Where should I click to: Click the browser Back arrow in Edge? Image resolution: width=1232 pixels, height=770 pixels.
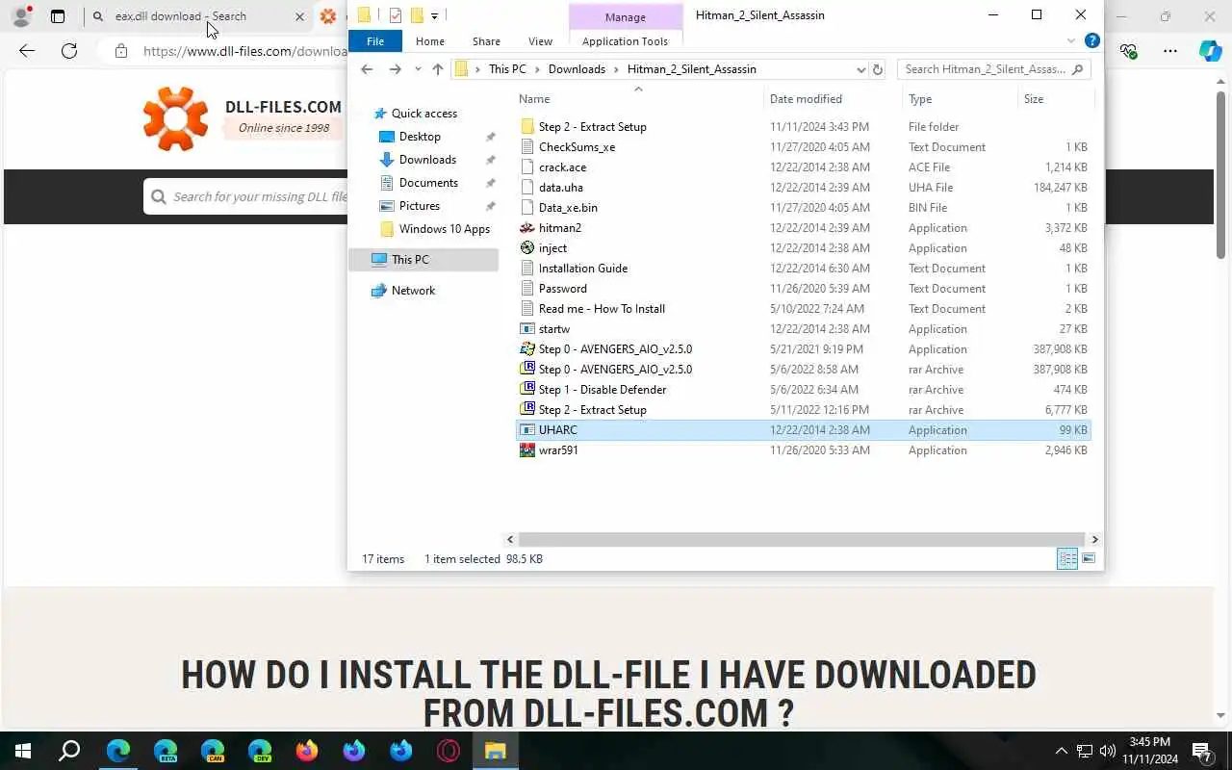pyautogui.click(x=27, y=51)
